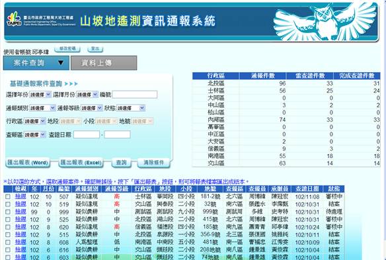Click 南港區 in district summary table
Viewport: 386px width, 260px height.
[216, 156]
